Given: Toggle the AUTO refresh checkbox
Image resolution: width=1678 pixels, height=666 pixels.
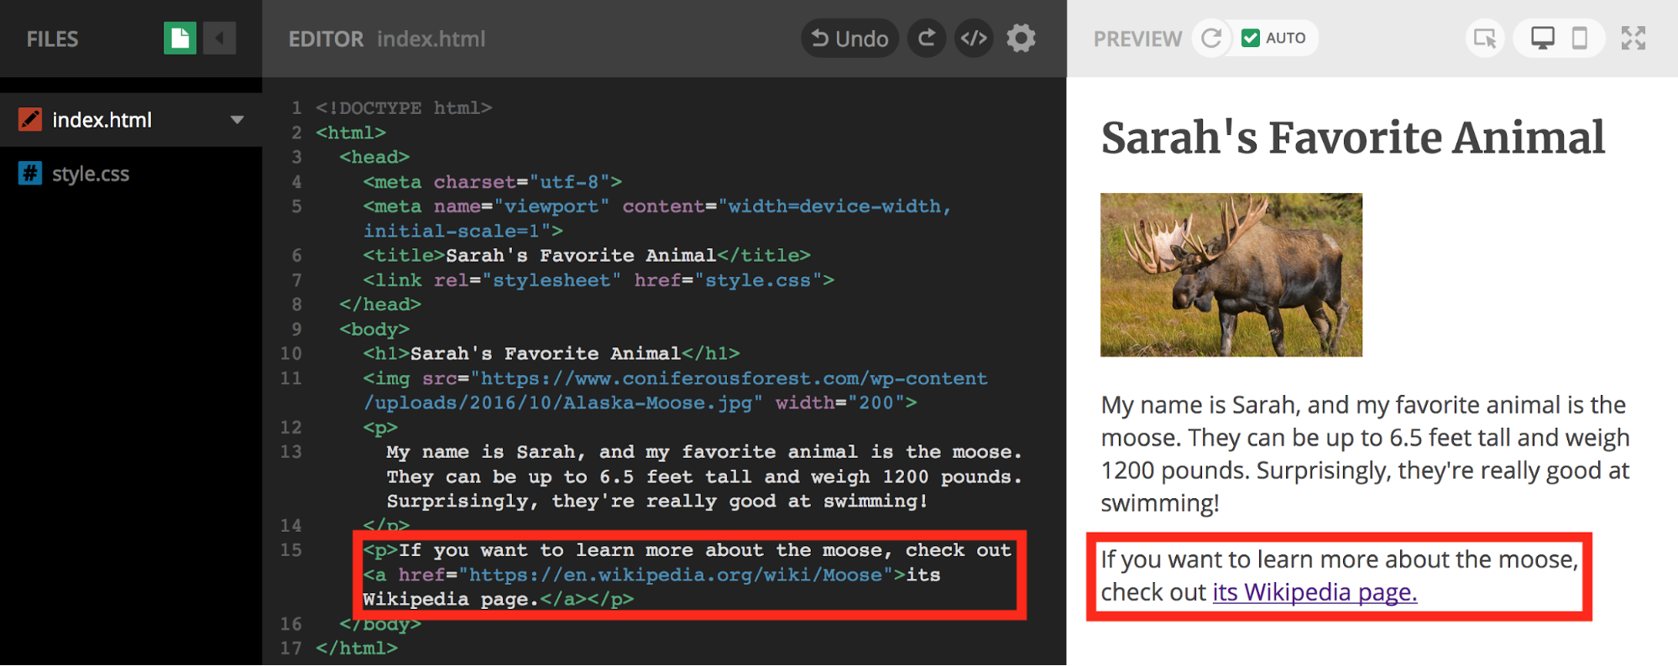Looking at the screenshot, I should coord(1251,39).
